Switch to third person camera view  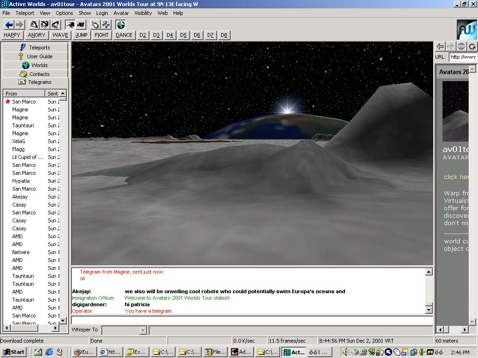pyautogui.click(x=81, y=25)
